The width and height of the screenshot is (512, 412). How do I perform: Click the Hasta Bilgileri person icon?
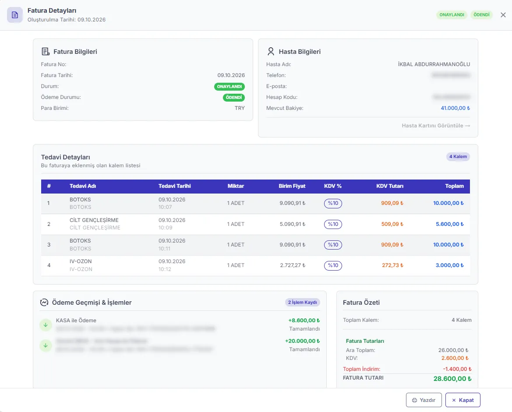[x=271, y=52]
